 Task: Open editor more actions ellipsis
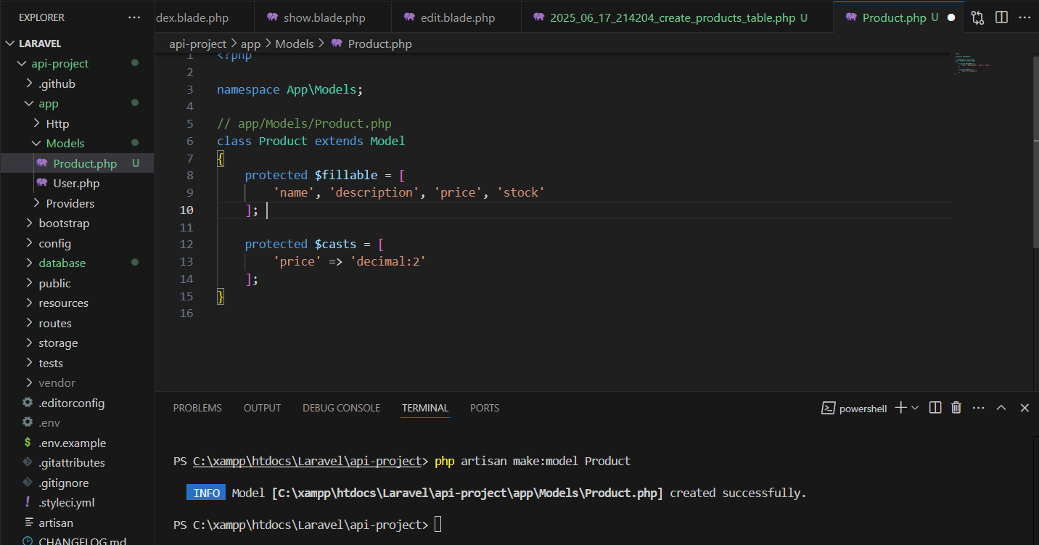point(1024,17)
